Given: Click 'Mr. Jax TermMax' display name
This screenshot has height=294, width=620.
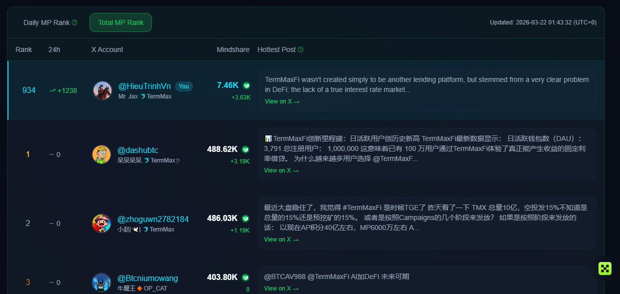Looking at the screenshot, I should pos(145,97).
